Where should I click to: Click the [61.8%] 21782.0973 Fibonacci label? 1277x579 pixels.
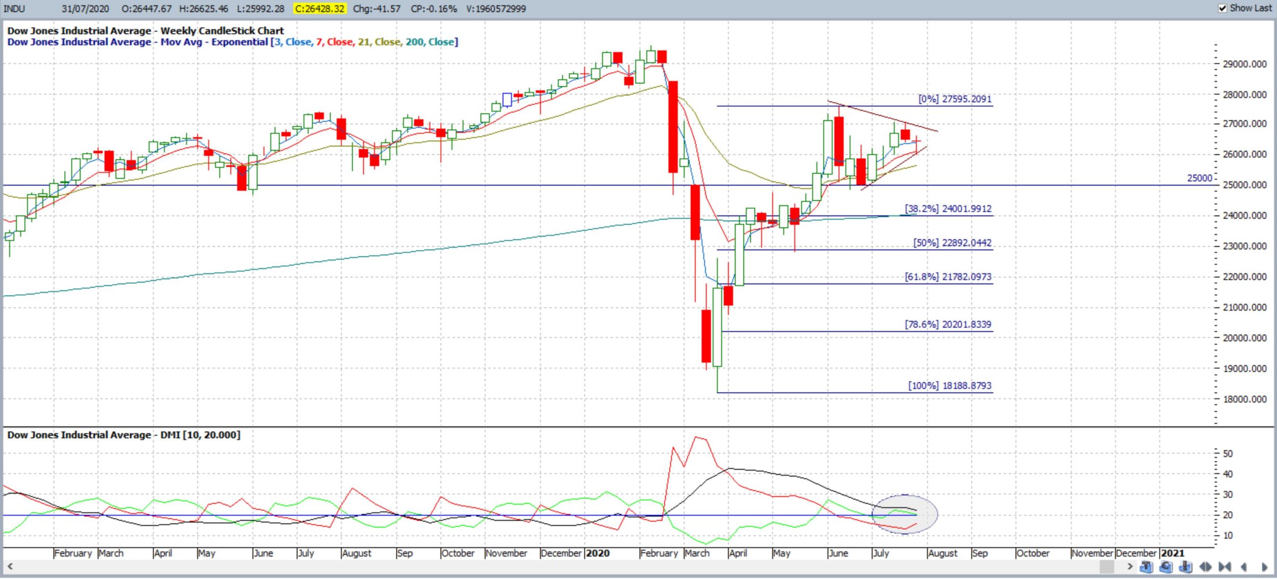coord(948,276)
